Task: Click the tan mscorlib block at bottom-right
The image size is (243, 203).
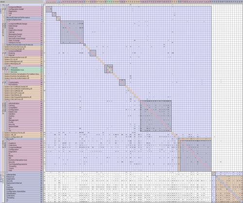Action: coord(229,189)
